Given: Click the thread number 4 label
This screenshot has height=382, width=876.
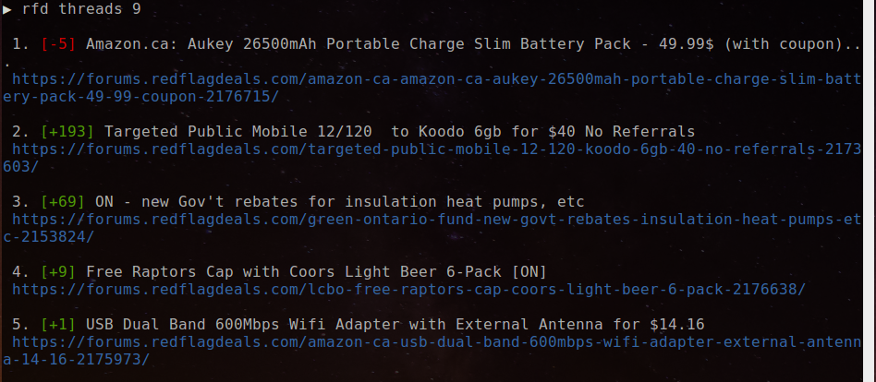Looking at the screenshot, I should click(20, 271).
